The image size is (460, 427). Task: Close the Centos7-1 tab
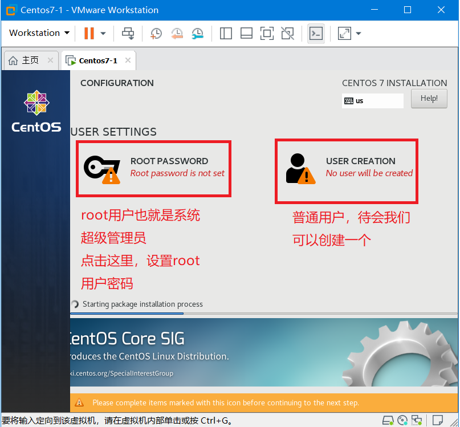pyautogui.click(x=128, y=60)
